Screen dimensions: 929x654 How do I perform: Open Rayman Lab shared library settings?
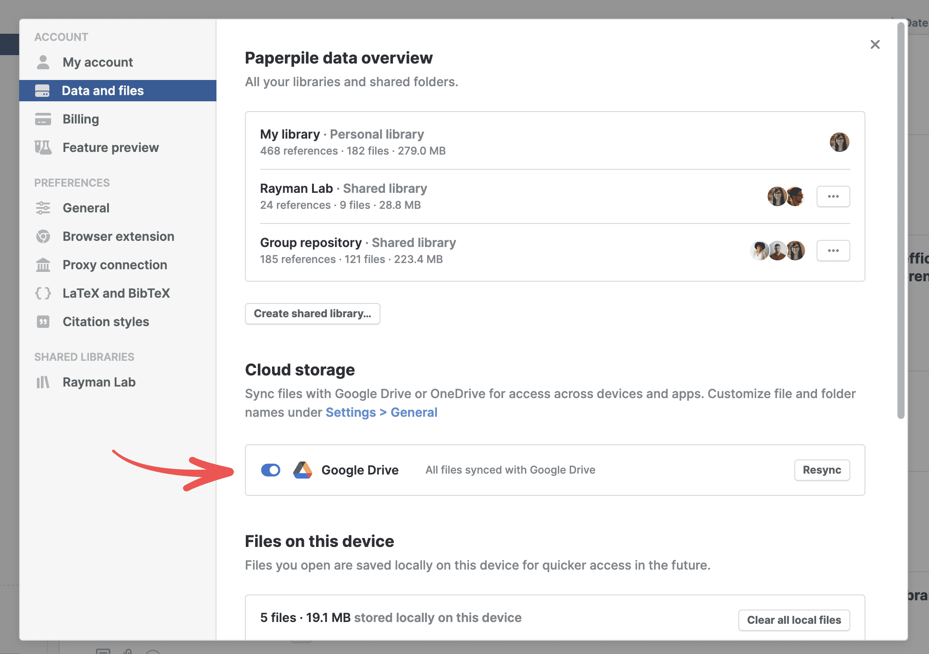(x=99, y=382)
